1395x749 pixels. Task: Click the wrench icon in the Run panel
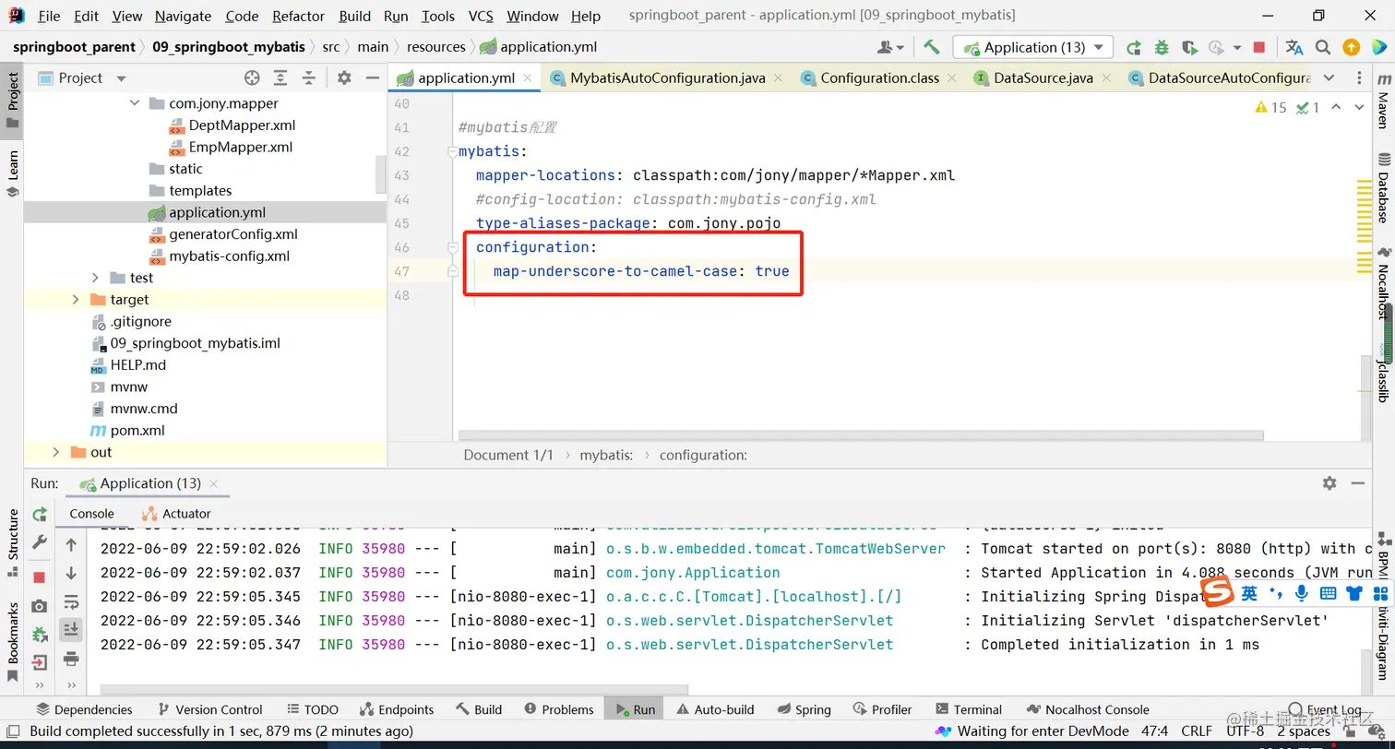tap(40, 542)
